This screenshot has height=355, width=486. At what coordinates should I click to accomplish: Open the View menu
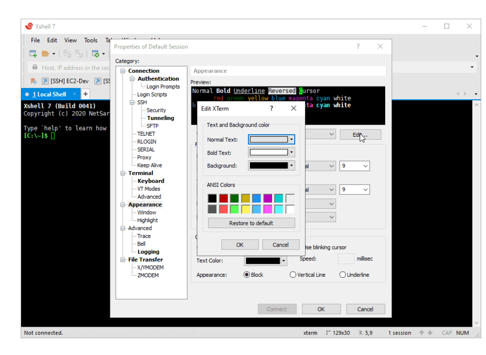click(71, 40)
